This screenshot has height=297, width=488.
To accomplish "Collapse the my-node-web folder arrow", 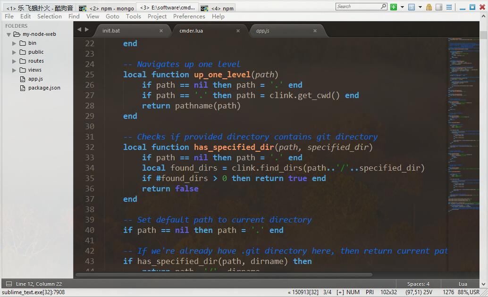I will click(8, 34).
